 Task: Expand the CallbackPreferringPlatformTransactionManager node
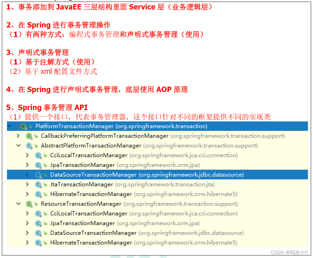pyautogui.click(x=18, y=136)
